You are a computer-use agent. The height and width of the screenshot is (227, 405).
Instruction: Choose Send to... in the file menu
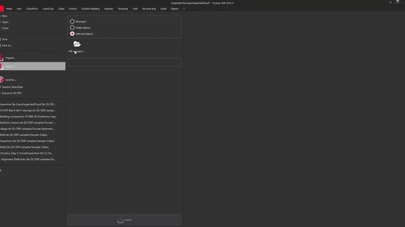[11, 80]
